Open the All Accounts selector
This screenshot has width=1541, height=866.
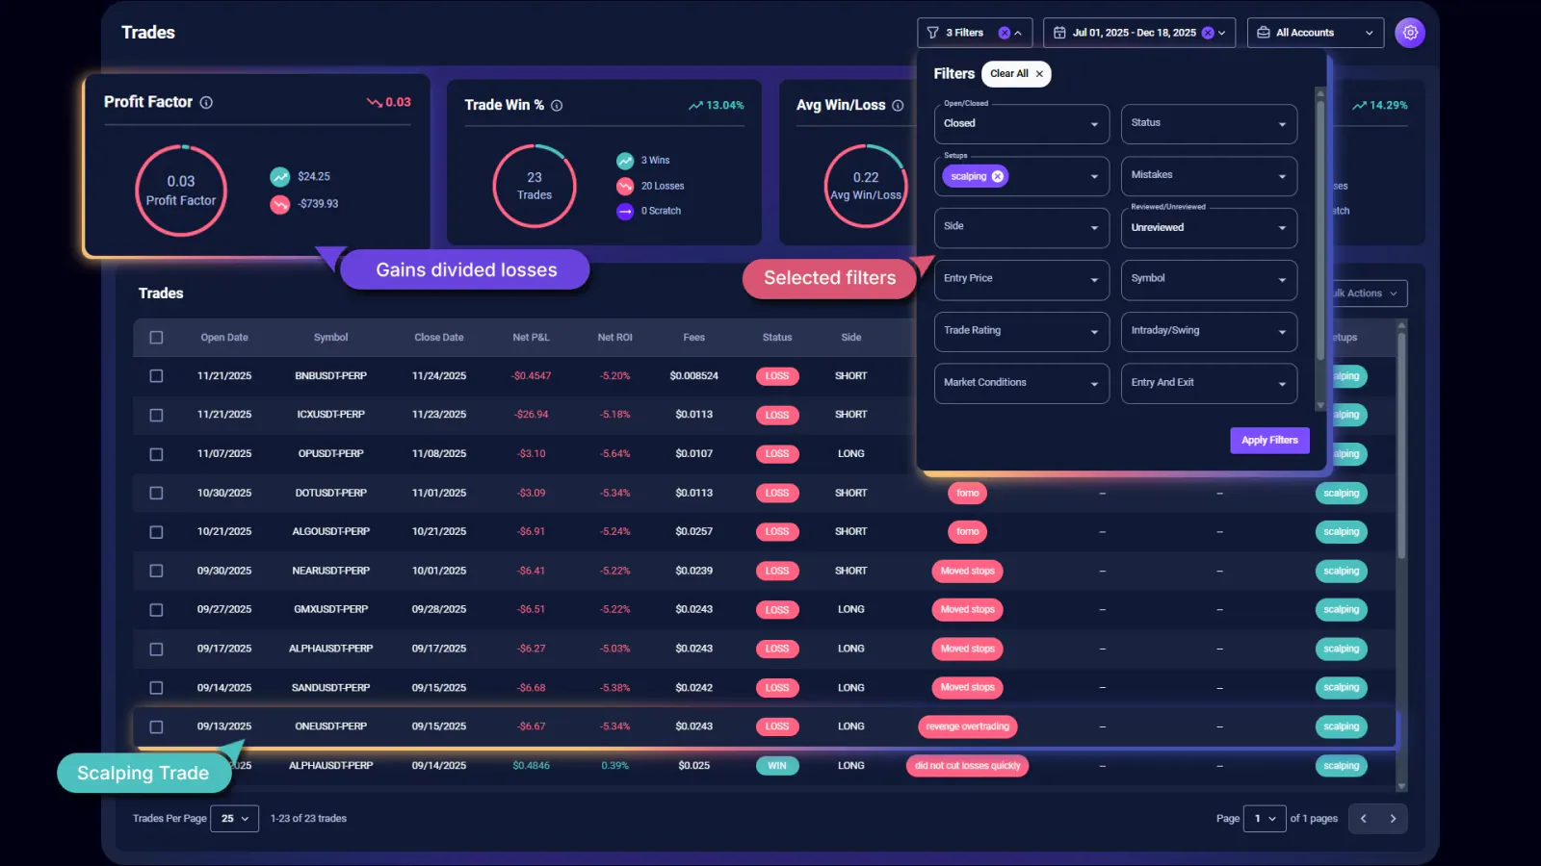pyautogui.click(x=1316, y=33)
